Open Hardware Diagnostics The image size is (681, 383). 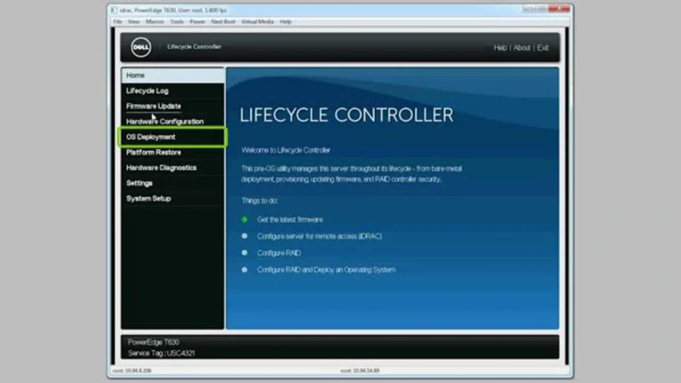(x=162, y=168)
